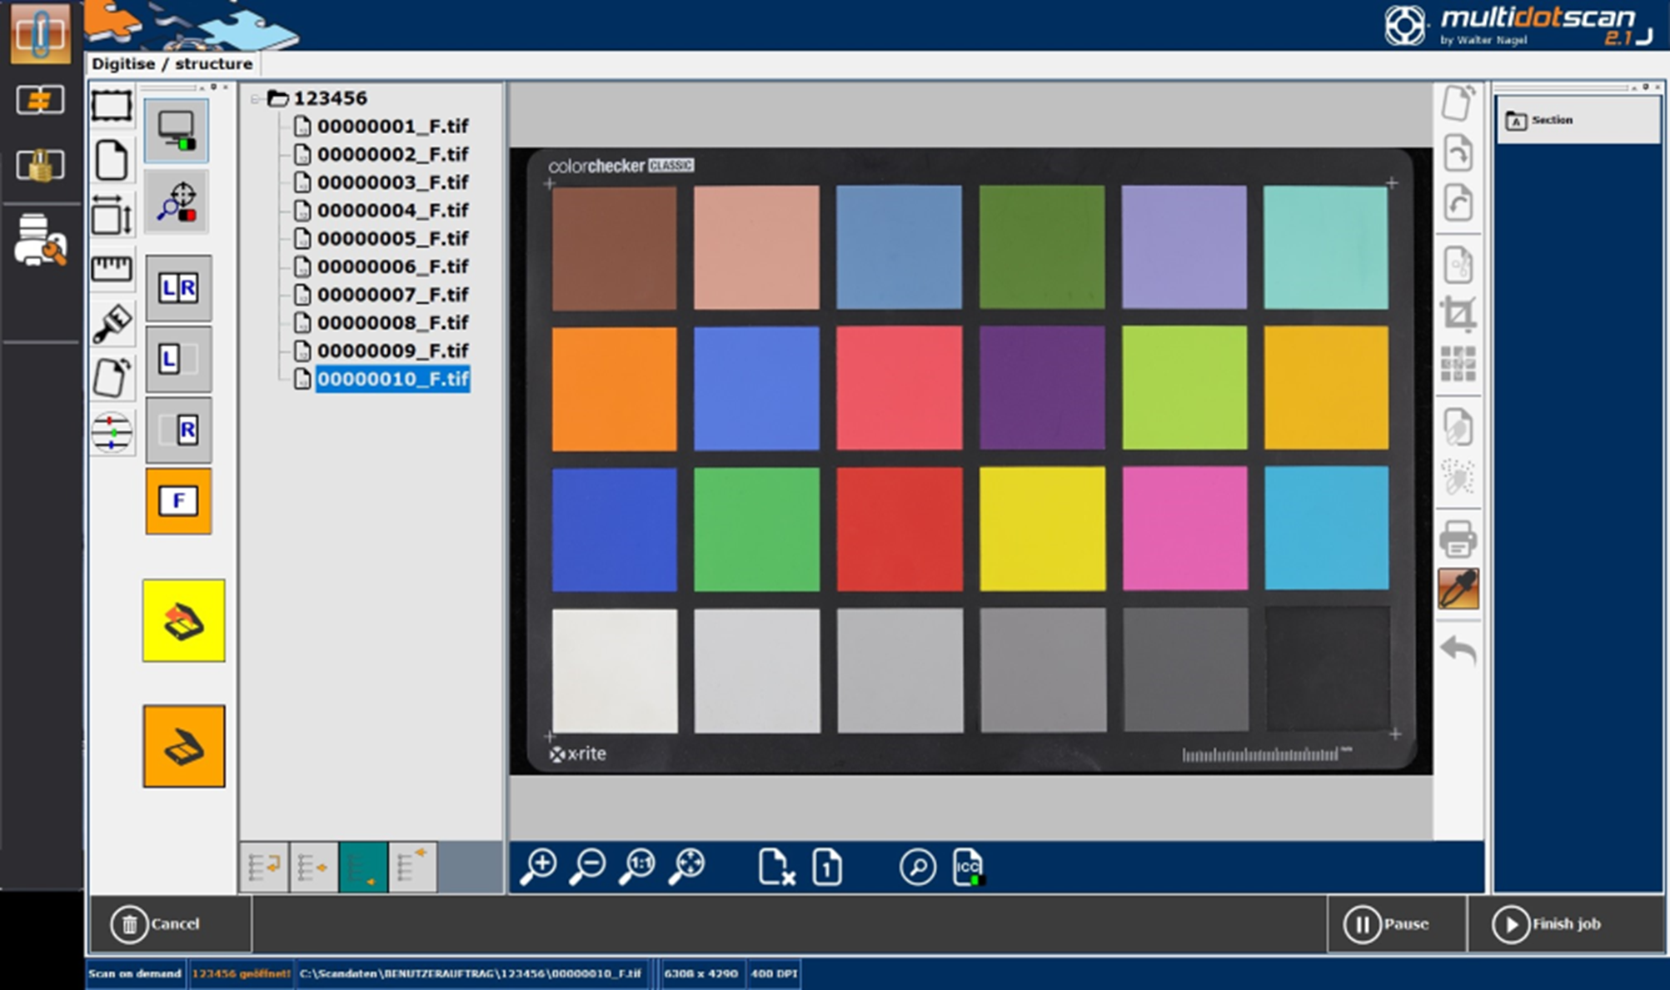Open the scanner settings wrench icon

pyautogui.click(x=40, y=241)
